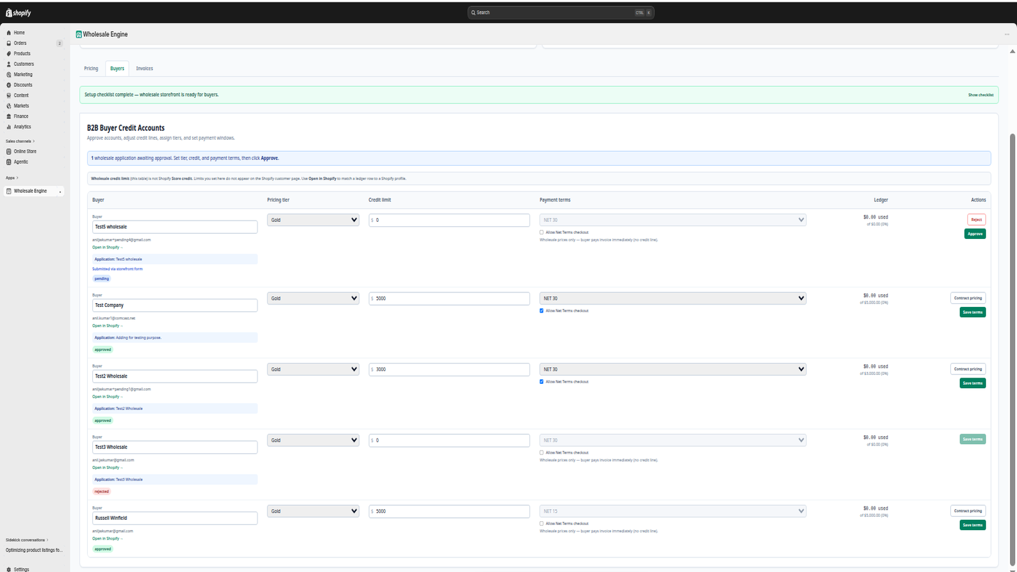The width and height of the screenshot is (1017, 572).
Task: Click the search magnifier icon
Action: (x=473, y=13)
